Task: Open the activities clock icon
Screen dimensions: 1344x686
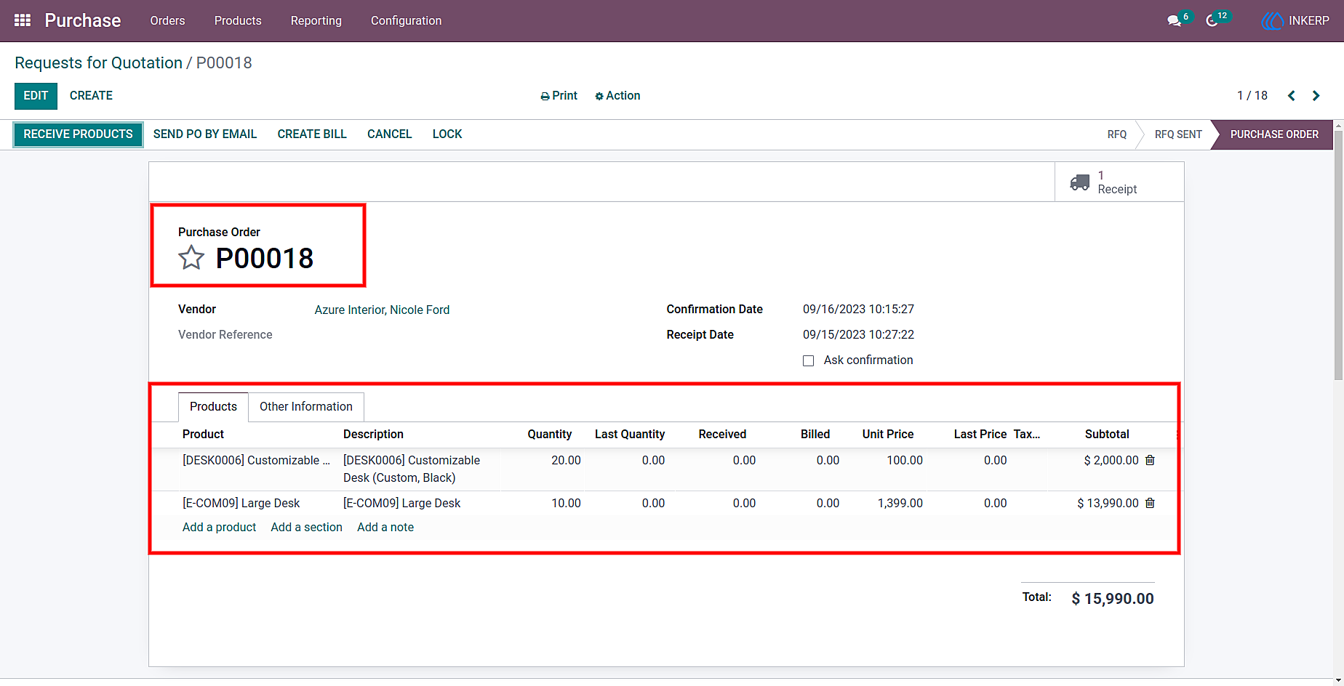Action: click(x=1212, y=21)
